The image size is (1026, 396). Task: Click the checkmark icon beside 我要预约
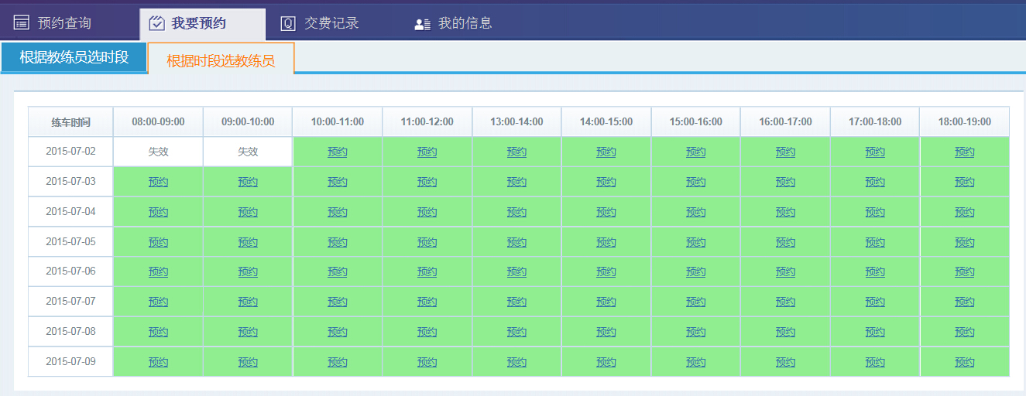coord(156,23)
